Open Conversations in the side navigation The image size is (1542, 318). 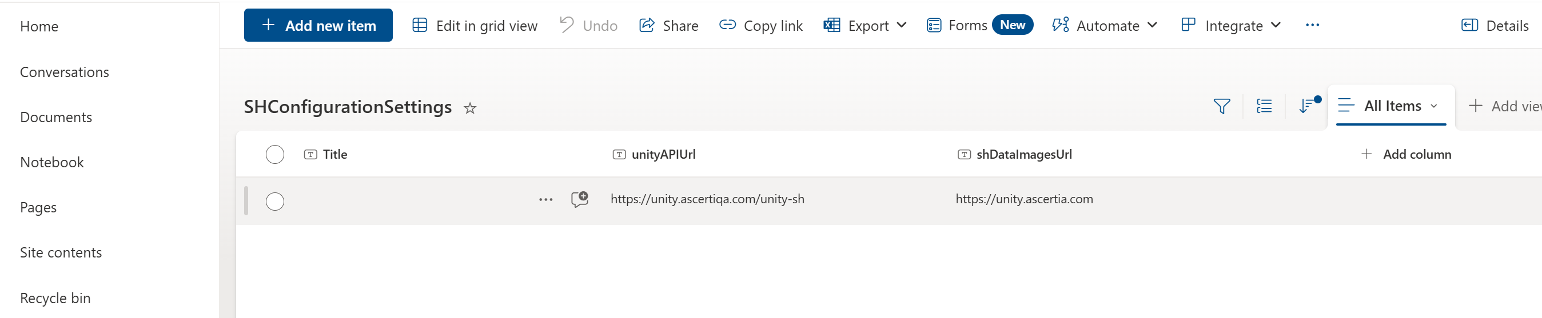tap(65, 72)
